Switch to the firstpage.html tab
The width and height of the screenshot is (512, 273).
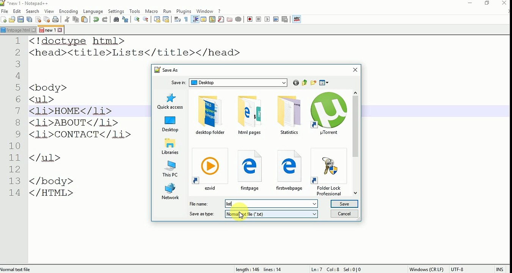17,30
